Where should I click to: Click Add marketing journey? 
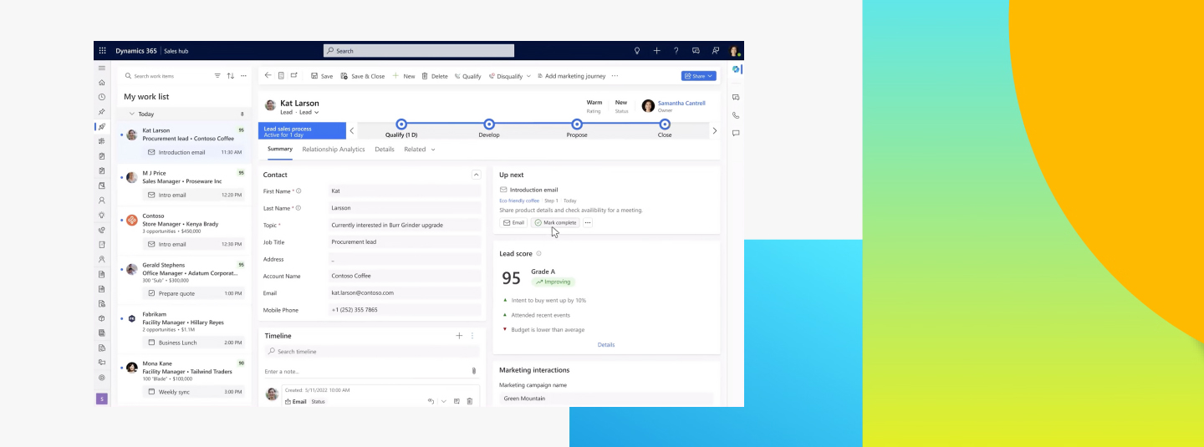click(571, 76)
